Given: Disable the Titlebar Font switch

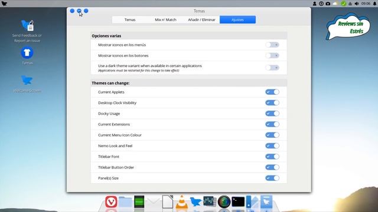Looking at the screenshot, I should click(272, 157).
